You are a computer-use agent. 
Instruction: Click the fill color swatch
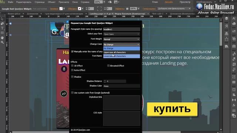61,8
